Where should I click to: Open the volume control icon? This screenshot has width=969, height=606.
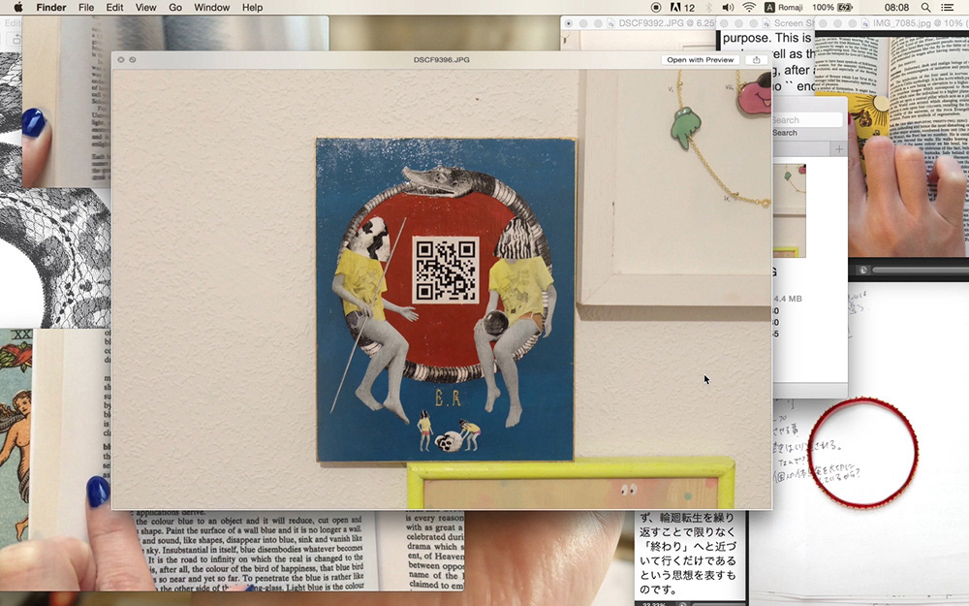[x=728, y=8]
